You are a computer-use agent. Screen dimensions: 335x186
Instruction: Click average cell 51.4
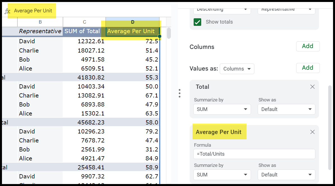133,50
